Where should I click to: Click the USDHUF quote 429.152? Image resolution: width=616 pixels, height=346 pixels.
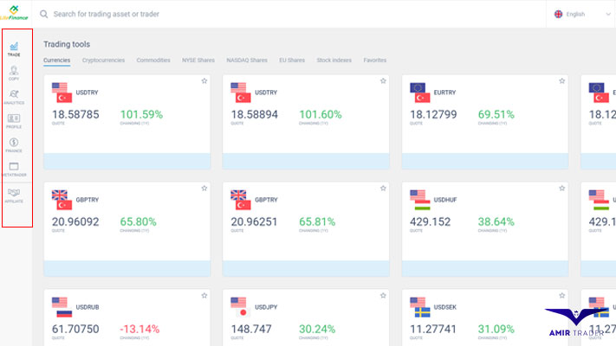[x=431, y=222]
